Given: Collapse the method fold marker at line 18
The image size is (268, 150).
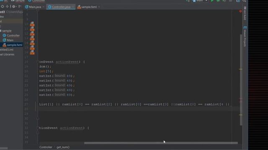Looking at the screenshot, I should pyautogui.click(x=38, y=62).
